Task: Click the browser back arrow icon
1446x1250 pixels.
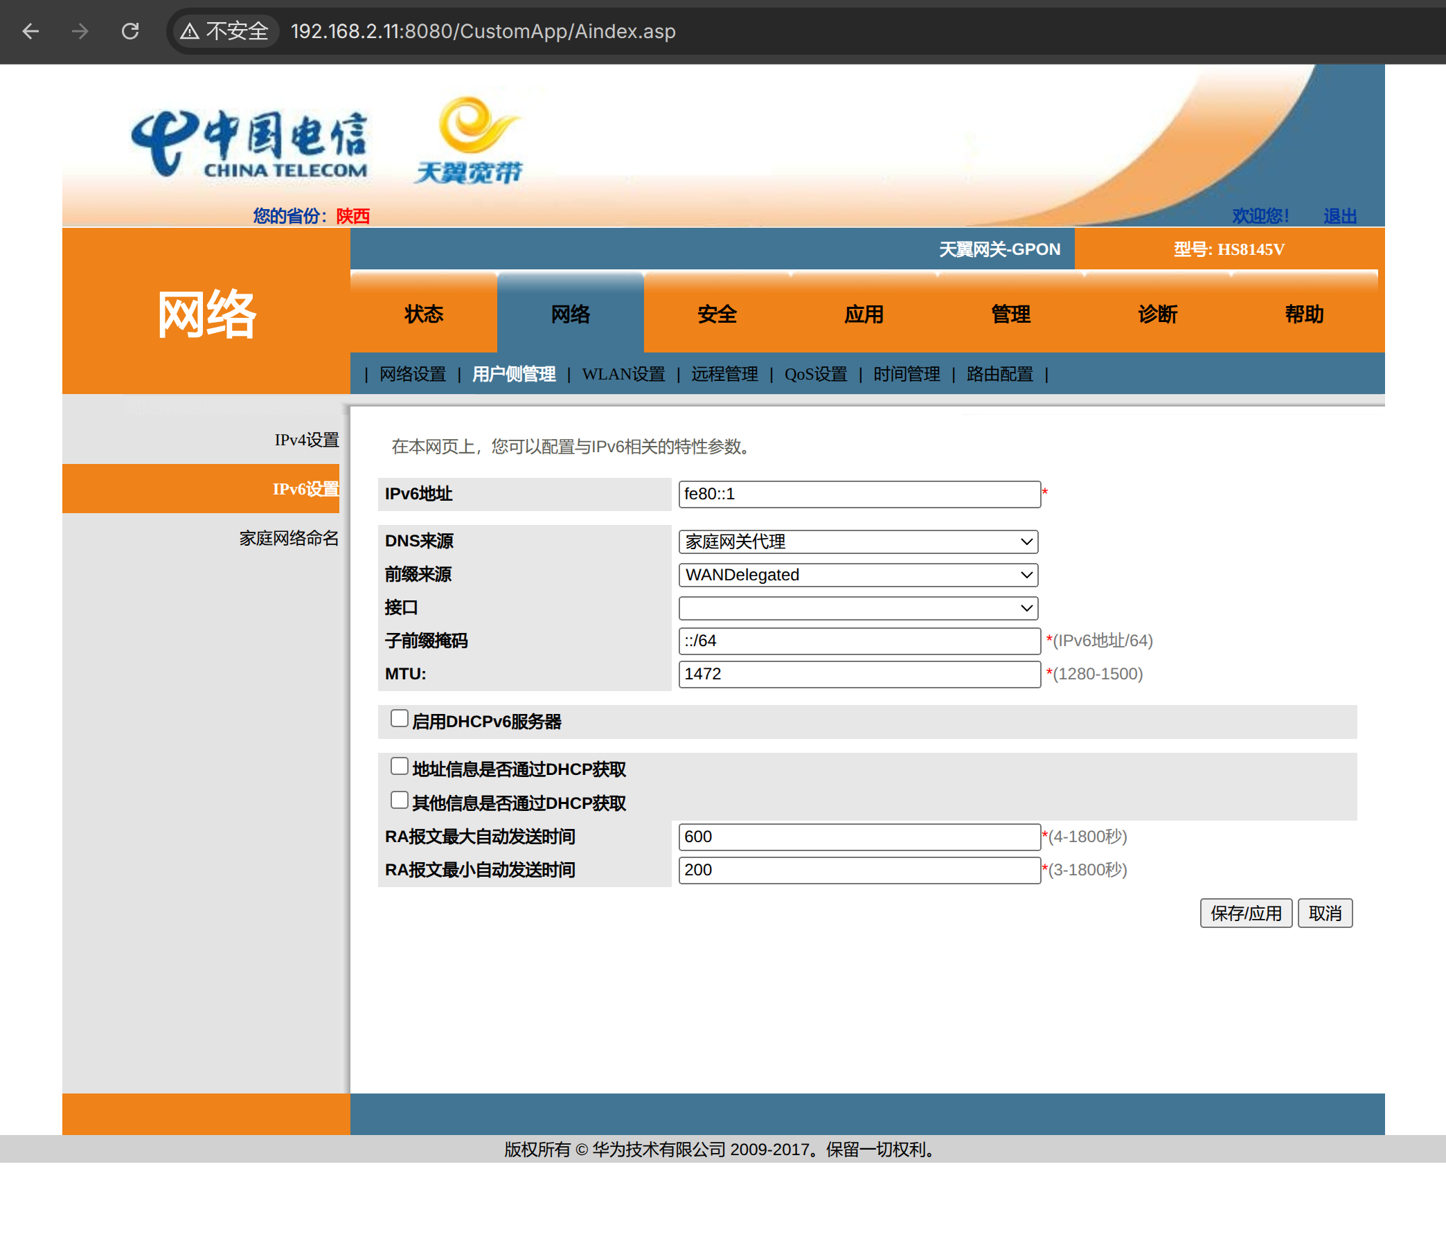Action: tap(30, 31)
